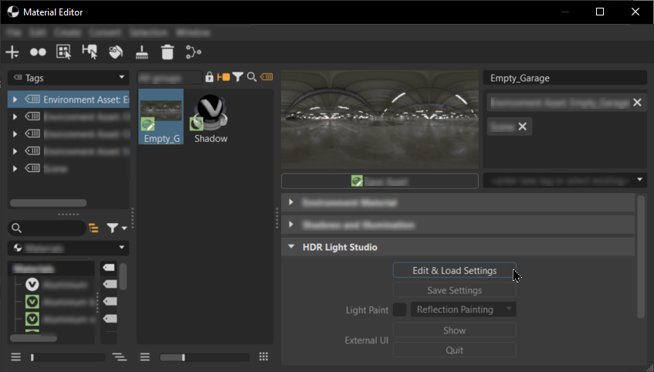Open the Window menu
This screenshot has height=372, width=654.
point(193,32)
